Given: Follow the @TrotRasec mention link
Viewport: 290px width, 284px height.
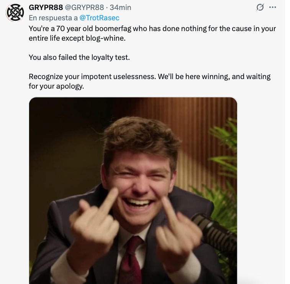Looking at the screenshot, I should tap(100, 18).
